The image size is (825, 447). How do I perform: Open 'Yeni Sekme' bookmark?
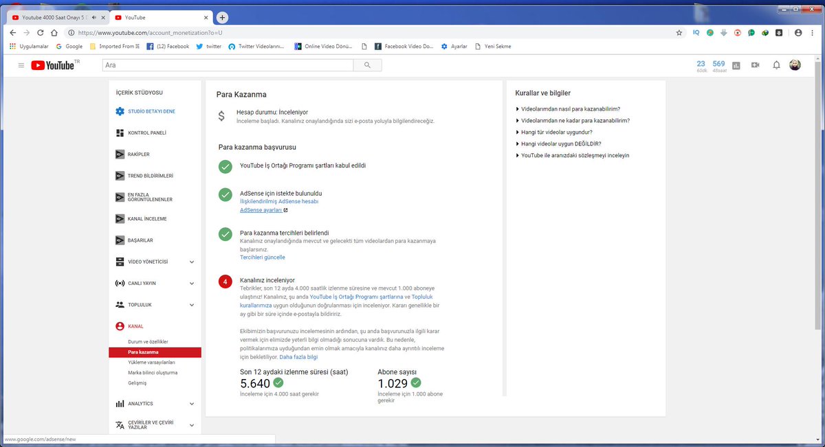[x=493, y=47]
